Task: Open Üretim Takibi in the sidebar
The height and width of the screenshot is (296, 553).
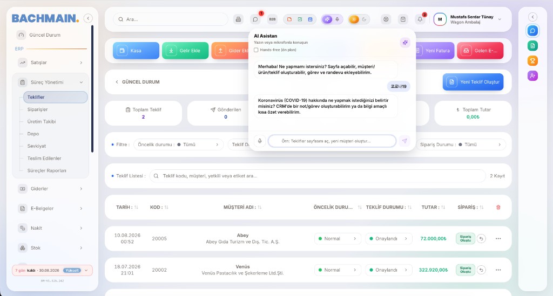Action: pyautogui.click(x=42, y=121)
